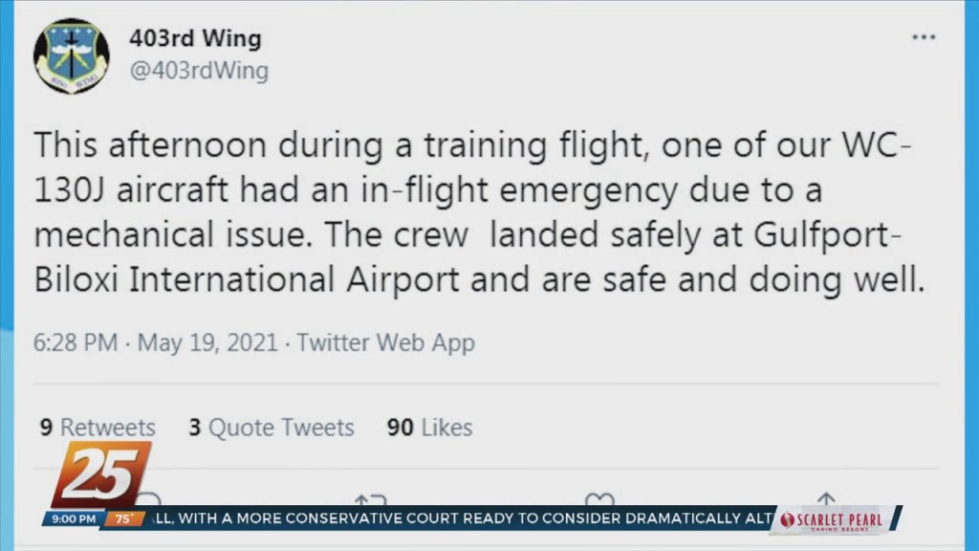Like the tweet with the heart icon
Viewport: 979px width, 551px height.
599,499
